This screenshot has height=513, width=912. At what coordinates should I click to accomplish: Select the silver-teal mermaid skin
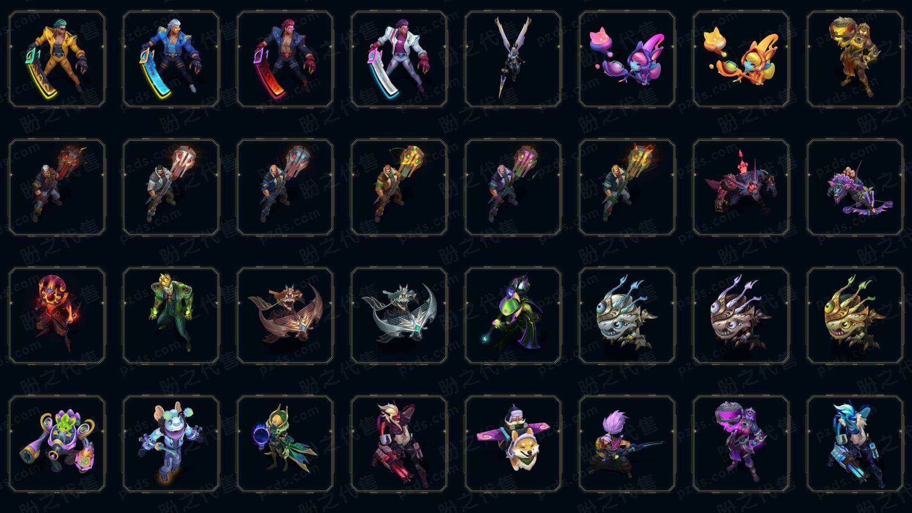coord(399,315)
